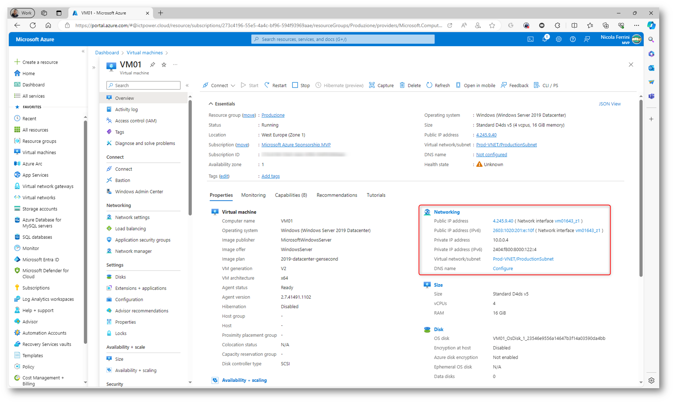Collapse the Essentials section
The image size is (674, 403).
point(211,104)
